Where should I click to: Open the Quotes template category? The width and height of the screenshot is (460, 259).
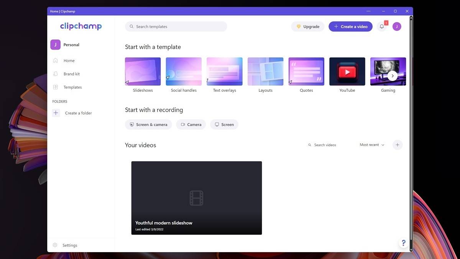coord(306,75)
